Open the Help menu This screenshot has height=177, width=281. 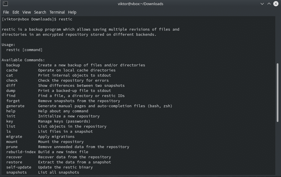(72, 12)
